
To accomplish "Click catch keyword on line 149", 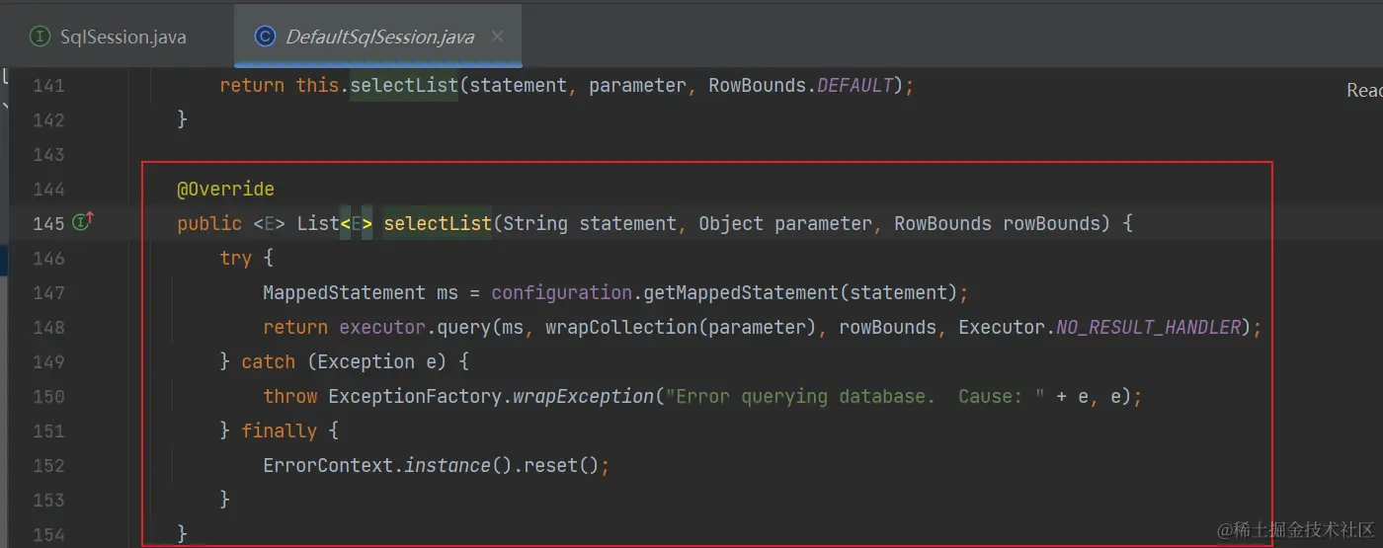I will point(269,362).
